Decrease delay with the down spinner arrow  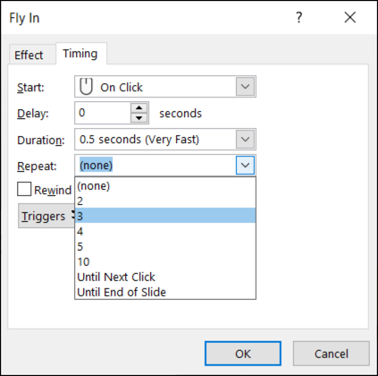coord(139,118)
